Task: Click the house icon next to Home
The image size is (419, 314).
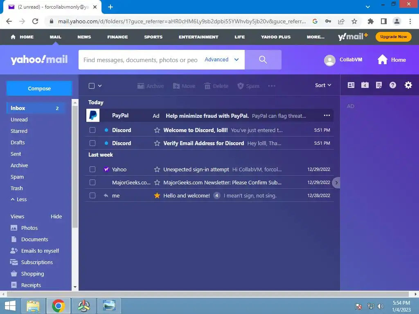Action: (x=383, y=60)
